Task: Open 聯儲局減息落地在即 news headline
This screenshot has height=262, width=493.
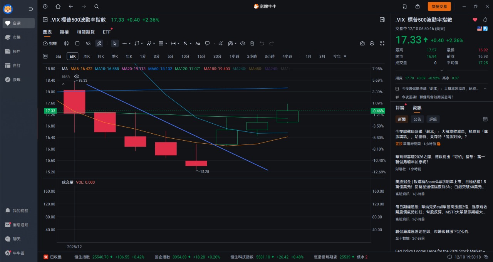Action: 432,232
